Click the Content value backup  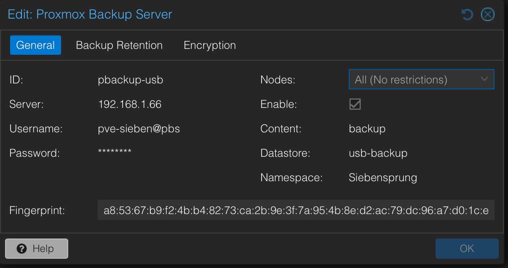(x=367, y=129)
